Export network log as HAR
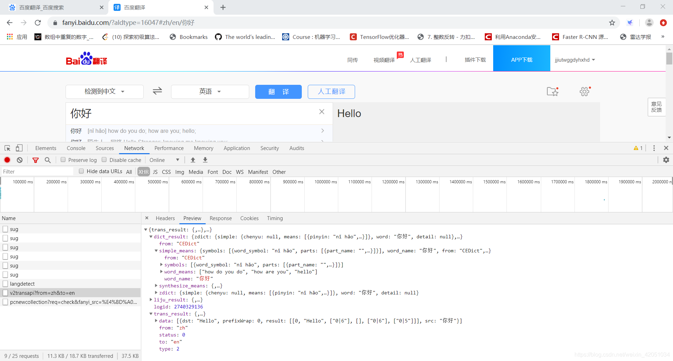 (x=205, y=160)
